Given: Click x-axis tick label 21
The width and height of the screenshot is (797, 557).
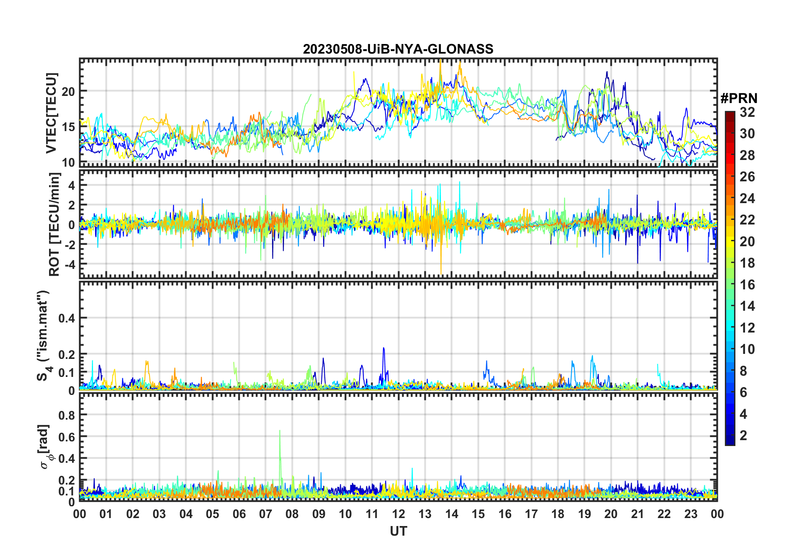Looking at the screenshot, I should (x=637, y=514).
